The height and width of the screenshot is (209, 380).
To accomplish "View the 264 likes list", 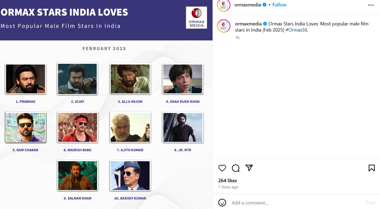I will [x=228, y=181].
